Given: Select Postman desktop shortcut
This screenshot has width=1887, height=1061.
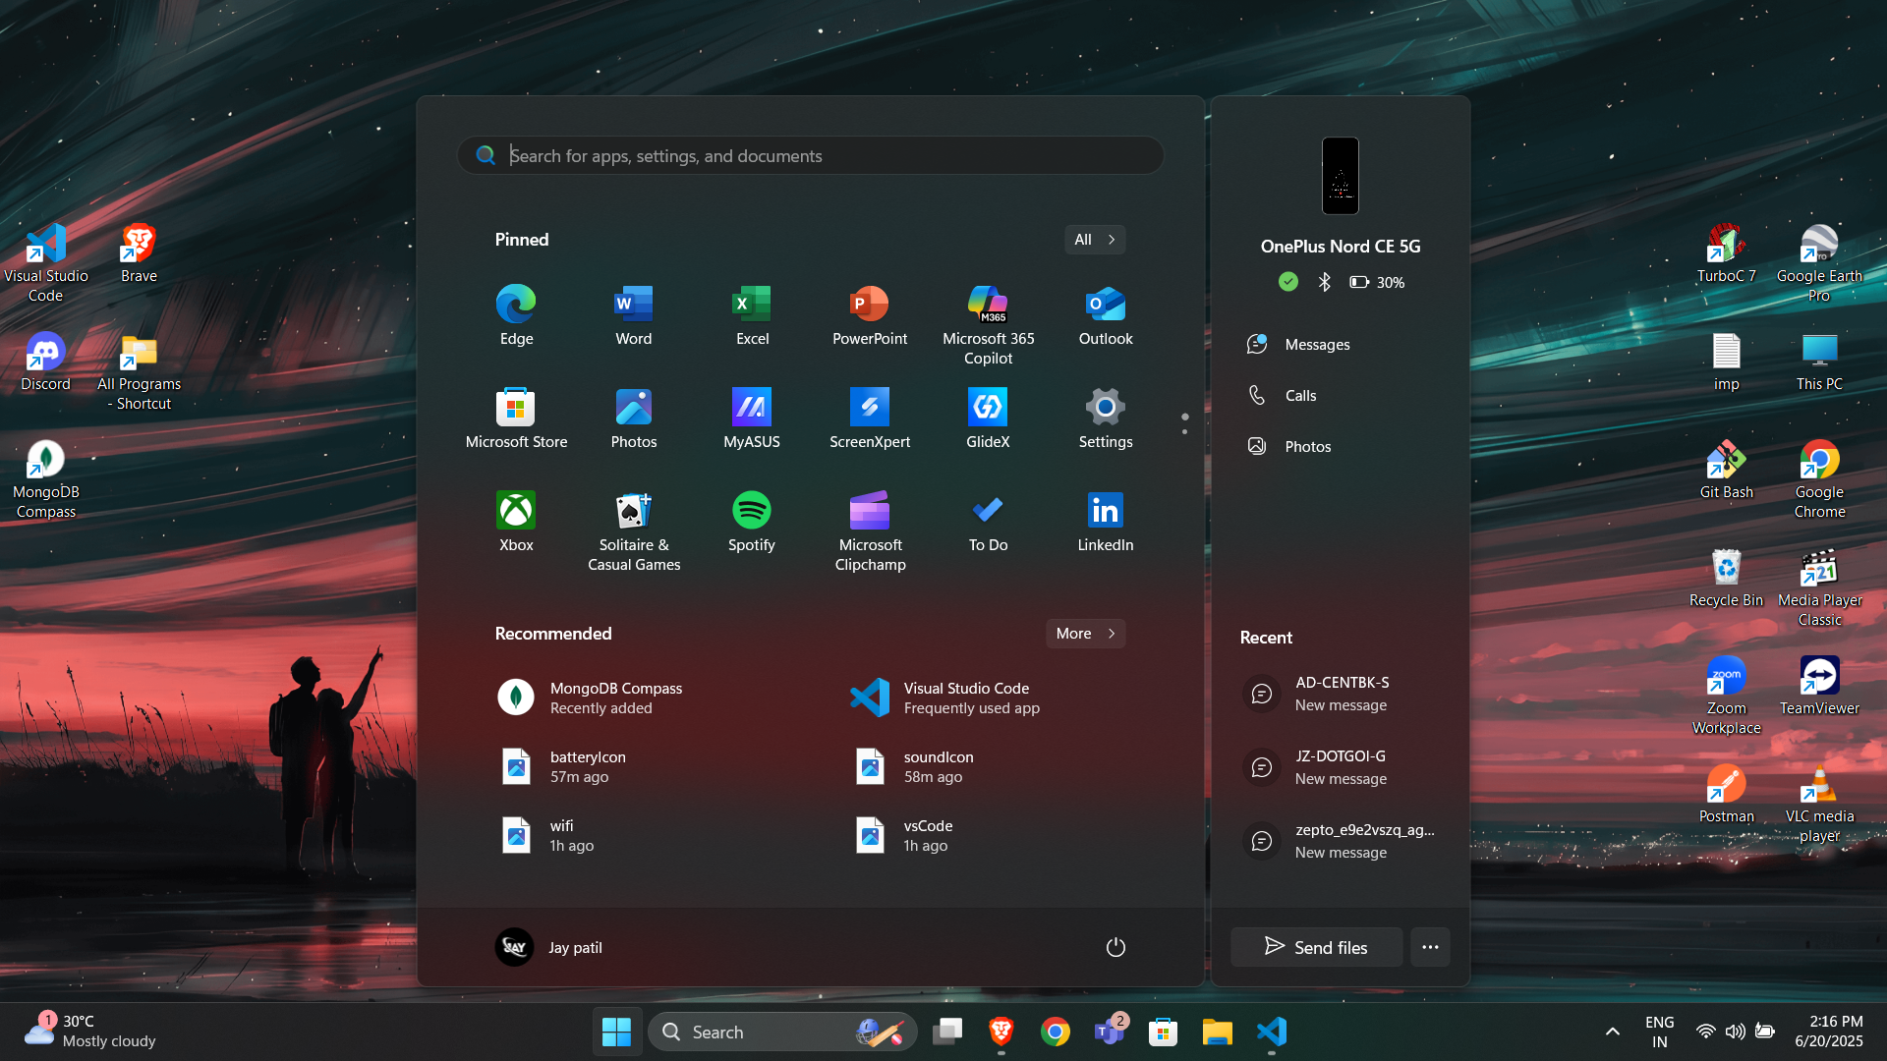Looking at the screenshot, I should [x=1726, y=795].
